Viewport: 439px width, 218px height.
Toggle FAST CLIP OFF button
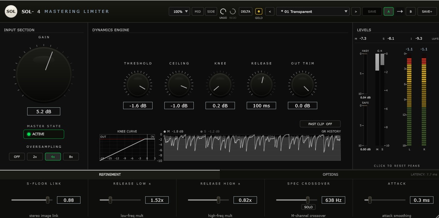pos(320,124)
